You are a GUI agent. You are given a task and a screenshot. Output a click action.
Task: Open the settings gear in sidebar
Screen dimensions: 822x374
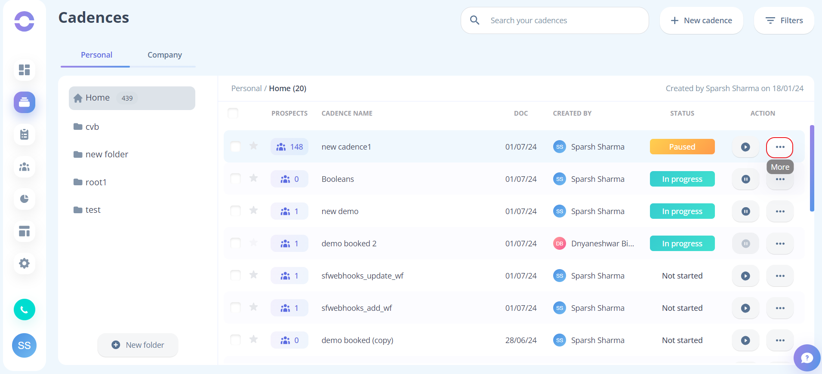click(25, 263)
